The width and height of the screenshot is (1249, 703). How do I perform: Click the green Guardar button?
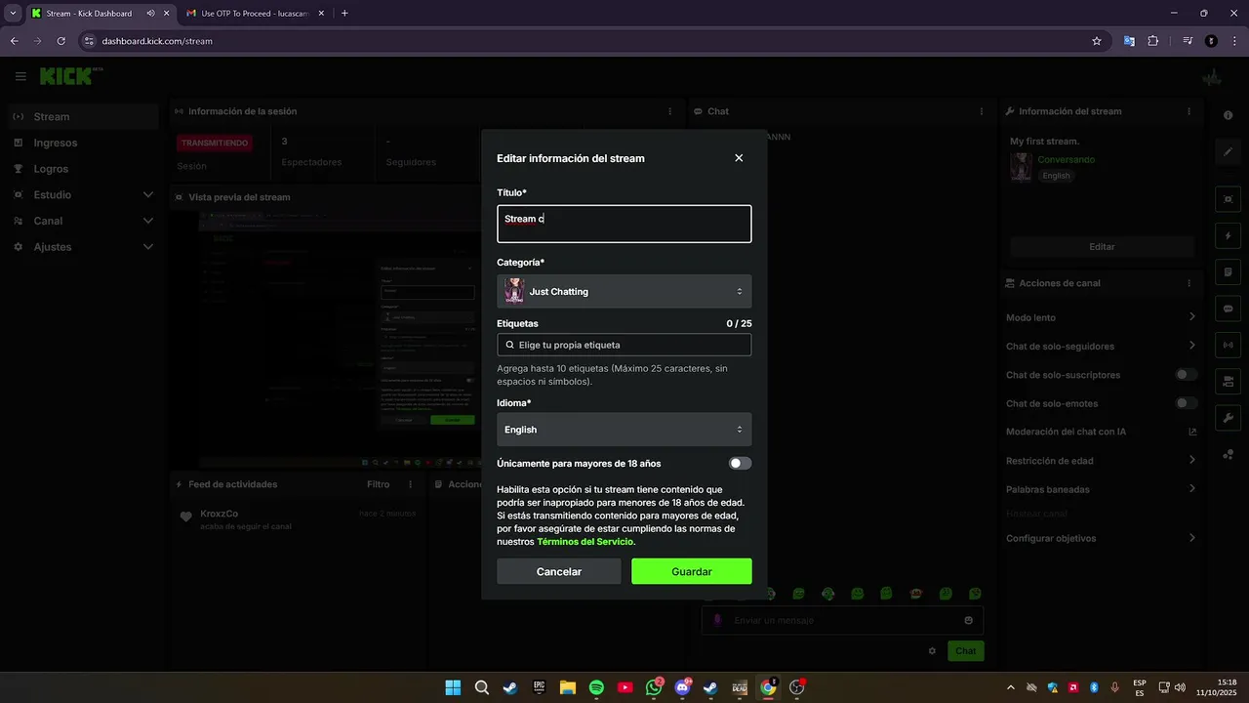click(x=692, y=571)
